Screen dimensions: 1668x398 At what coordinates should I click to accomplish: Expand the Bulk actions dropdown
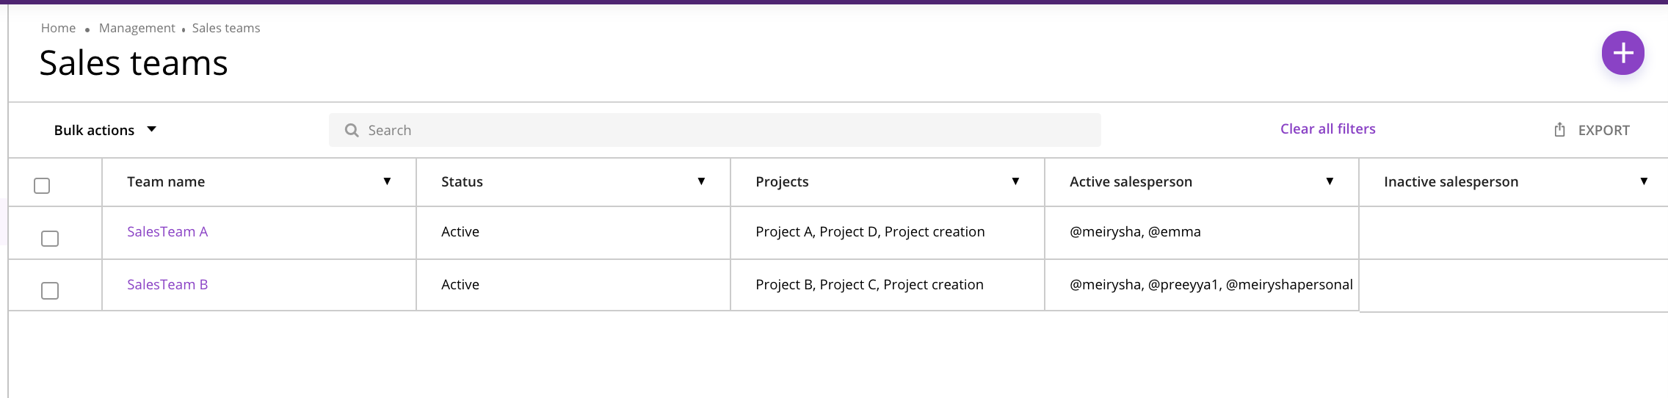pos(105,130)
